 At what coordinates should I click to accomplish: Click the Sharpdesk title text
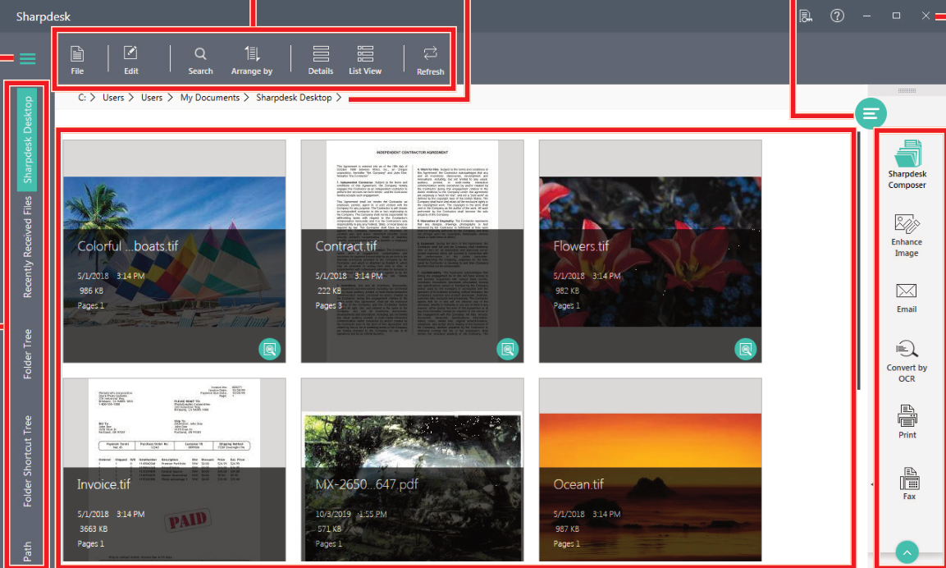coord(43,16)
